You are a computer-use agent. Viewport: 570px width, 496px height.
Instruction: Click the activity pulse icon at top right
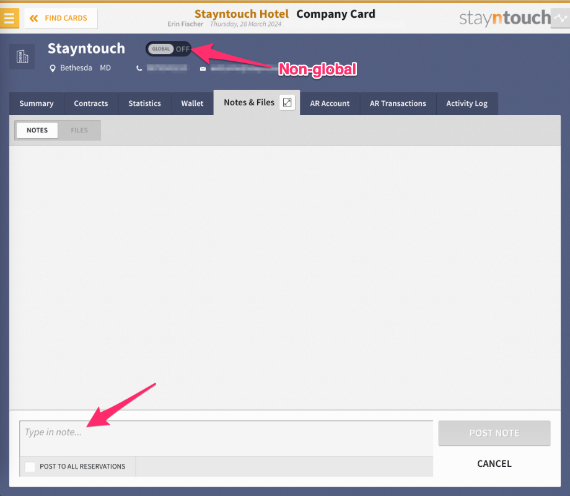tap(561, 18)
